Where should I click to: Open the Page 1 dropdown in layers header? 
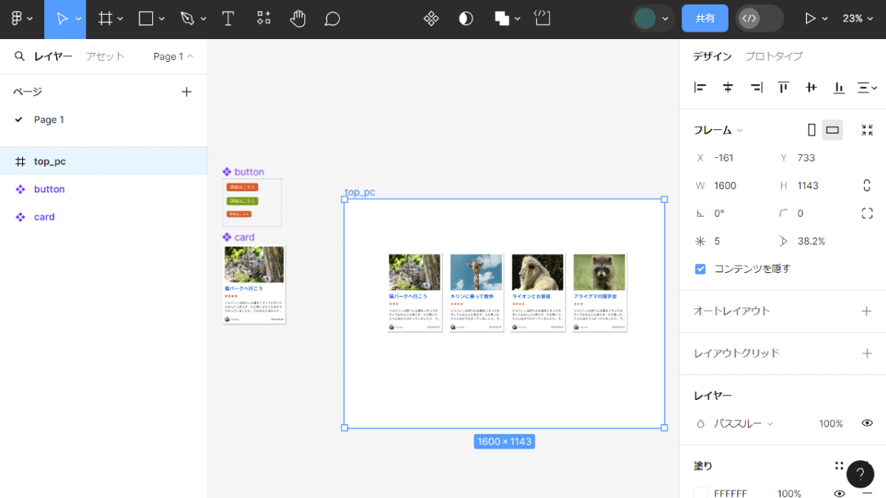click(x=174, y=56)
